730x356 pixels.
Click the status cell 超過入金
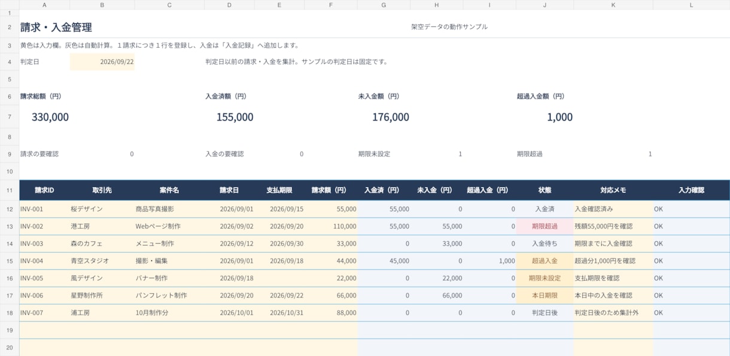tap(545, 261)
